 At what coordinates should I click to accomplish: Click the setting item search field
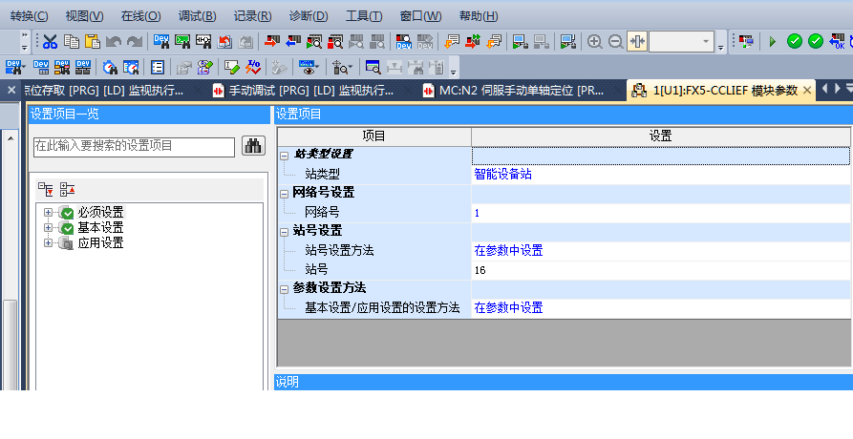(x=133, y=146)
